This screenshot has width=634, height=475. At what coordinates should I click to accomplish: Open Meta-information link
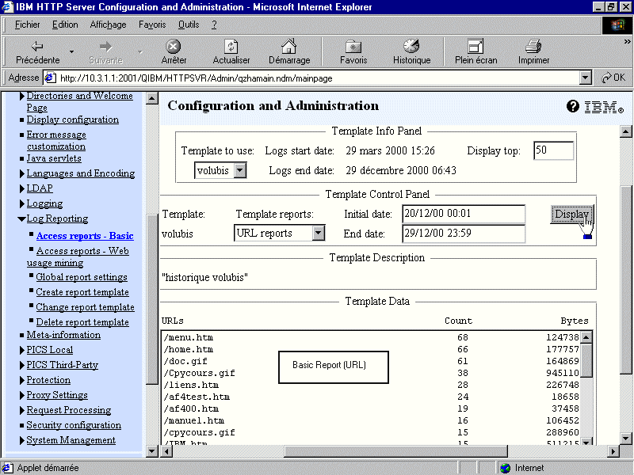point(63,335)
